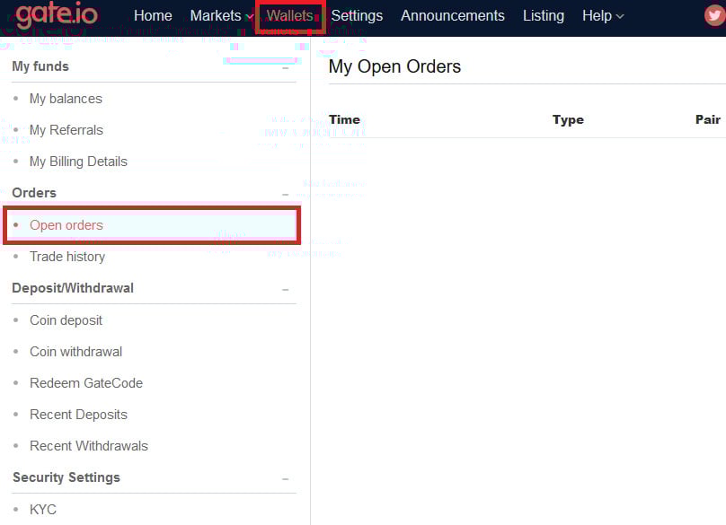Open Coin withdrawal
The image size is (726, 525).
76,352
